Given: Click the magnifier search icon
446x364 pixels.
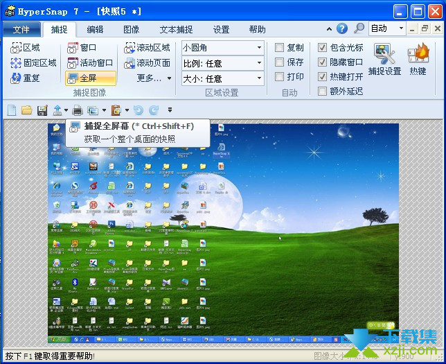Looking at the screenshot, I should 359,28.
